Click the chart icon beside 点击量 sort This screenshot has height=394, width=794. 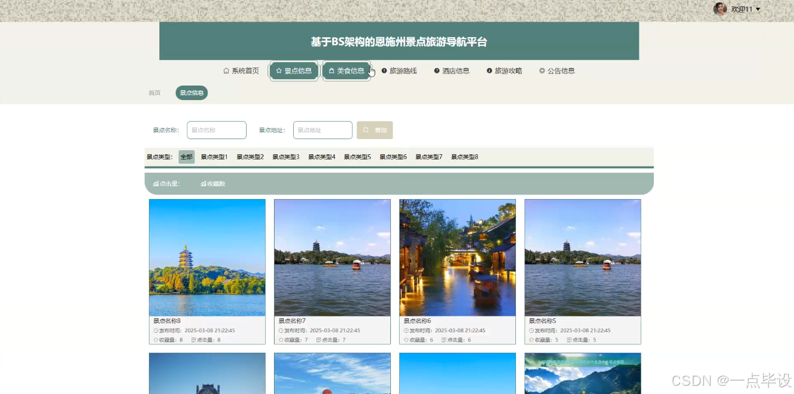coord(156,184)
